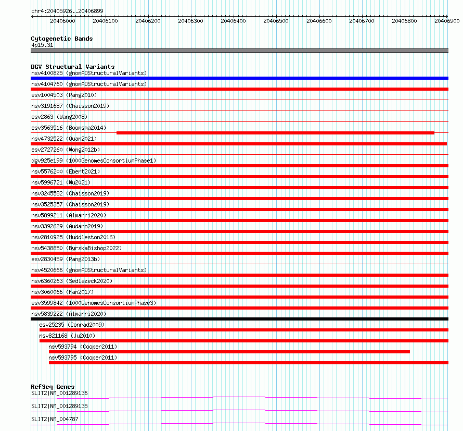
Task: Open variant esv2727260 (Wong2012b)
Action: pos(66,150)
